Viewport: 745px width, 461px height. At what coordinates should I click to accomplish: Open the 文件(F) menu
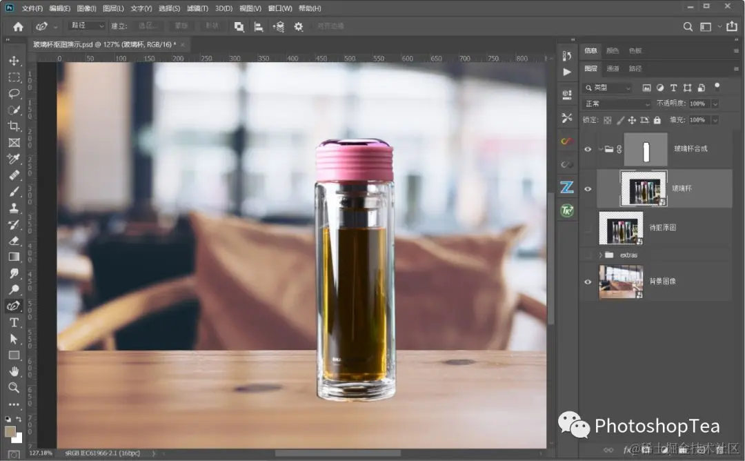(x=32, y=8)
